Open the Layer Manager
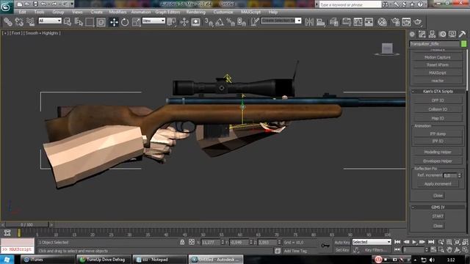The height and width of the screenshot is (264, 470). point(333,22)
